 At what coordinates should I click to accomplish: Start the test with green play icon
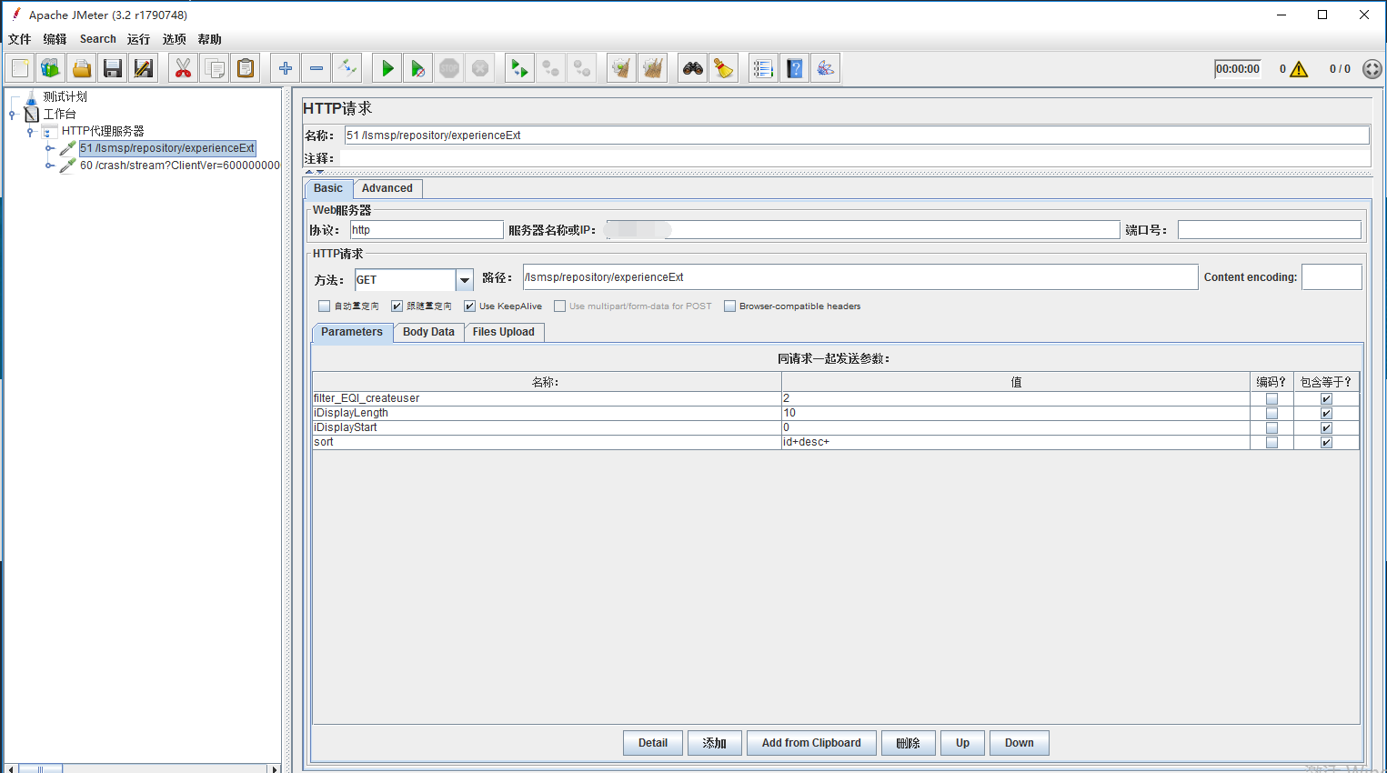coord(387,68)
